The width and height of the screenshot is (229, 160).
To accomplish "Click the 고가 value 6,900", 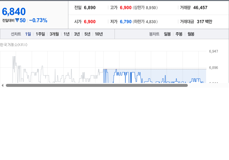I will point(126,8).
